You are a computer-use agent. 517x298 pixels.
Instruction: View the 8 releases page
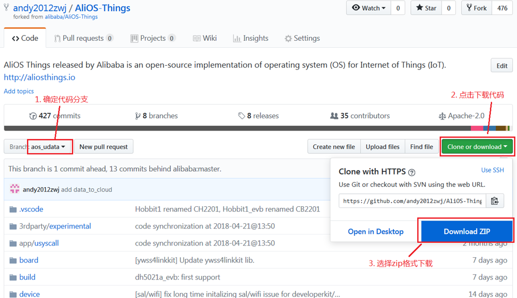[x=258, y=116]
